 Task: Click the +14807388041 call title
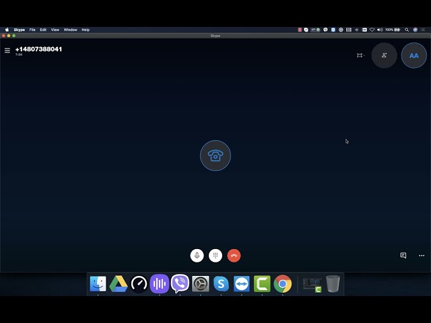tap(39, 49)
